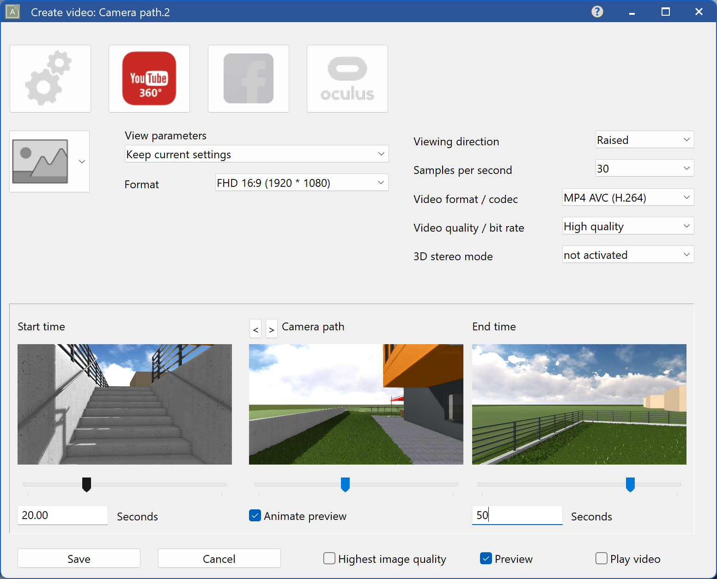Click the Save button

79,559
